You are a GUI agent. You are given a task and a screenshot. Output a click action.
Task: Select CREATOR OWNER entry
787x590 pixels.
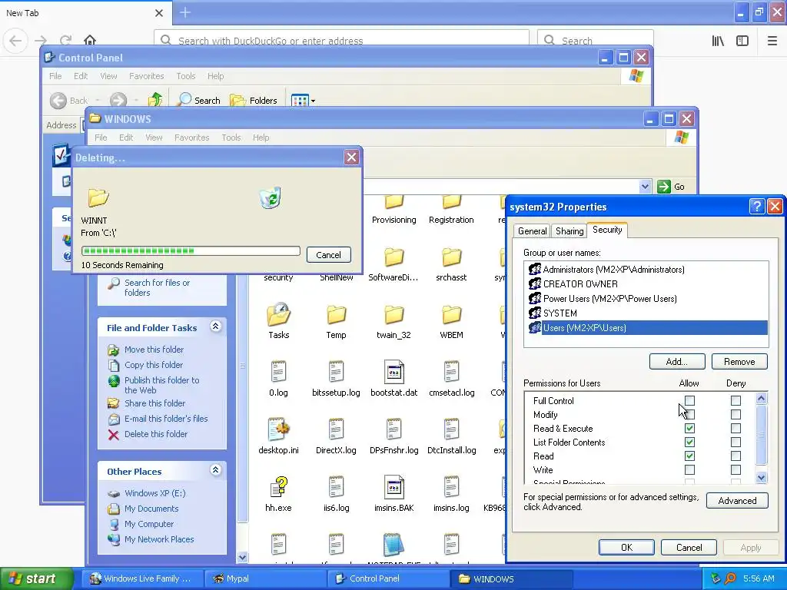[x=646, y=284]
